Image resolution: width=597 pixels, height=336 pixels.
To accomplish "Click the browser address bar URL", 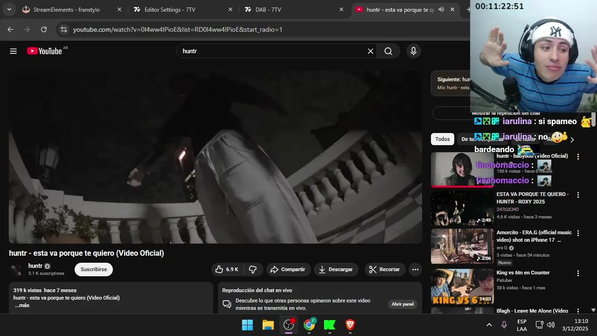I will 178,29.
